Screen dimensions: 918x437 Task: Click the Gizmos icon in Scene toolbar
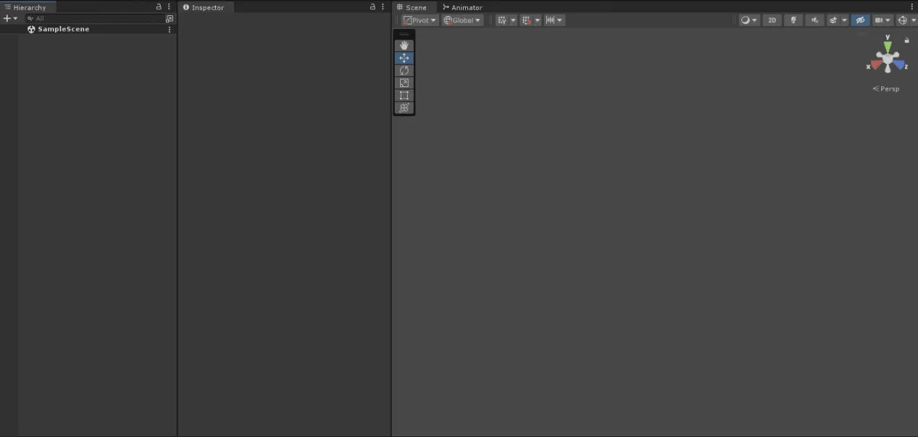901,21
